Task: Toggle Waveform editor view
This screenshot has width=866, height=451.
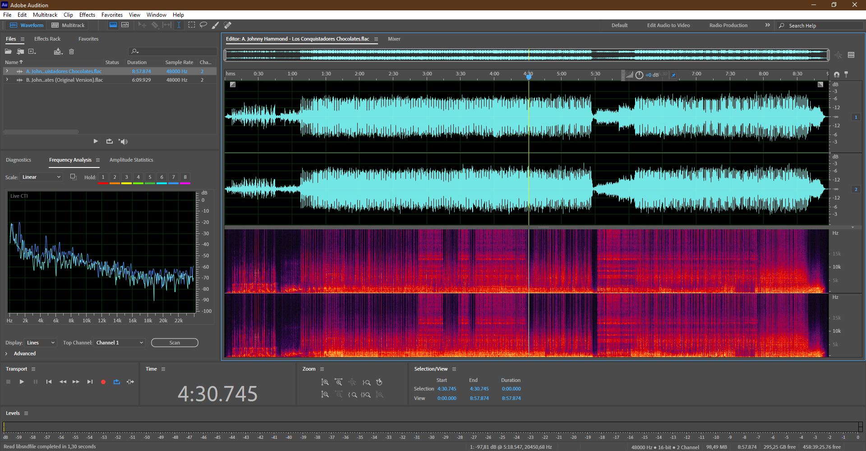Action: (27, 25)
